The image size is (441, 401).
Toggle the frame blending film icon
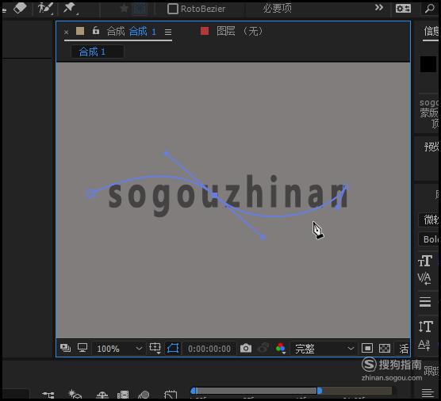click(x=123, y=395)
